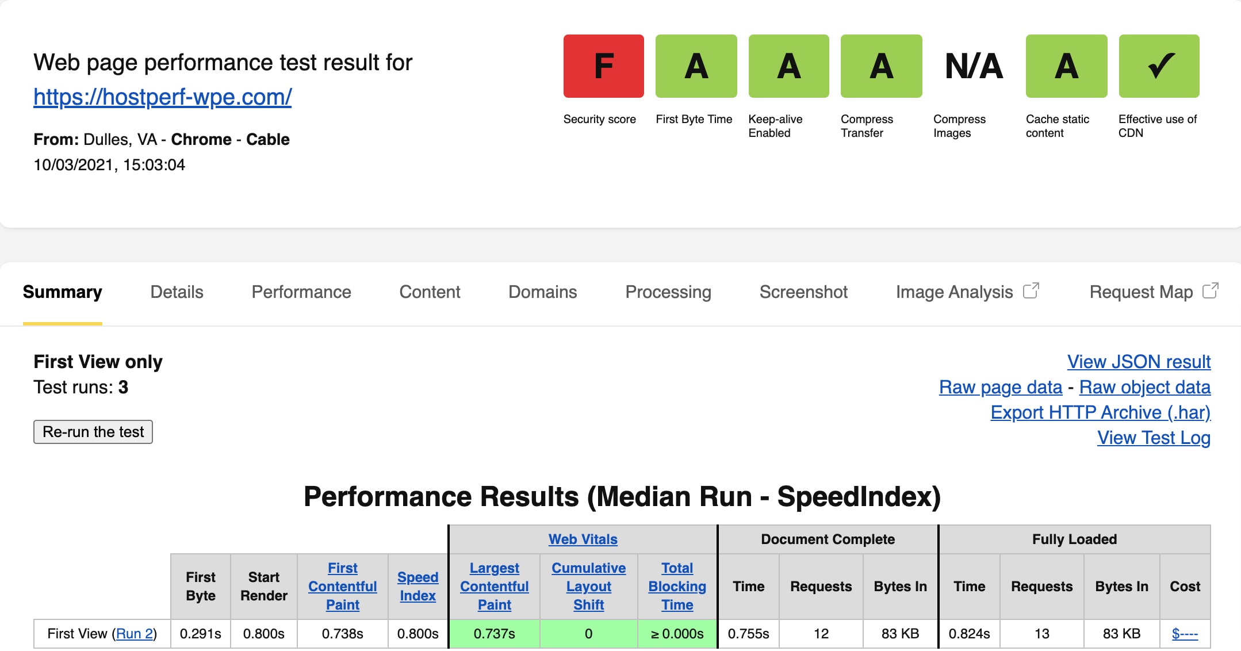This screenshot has width=1241, height=651.
Task: Go to the Content tab
Action: (x=430, y=292)
